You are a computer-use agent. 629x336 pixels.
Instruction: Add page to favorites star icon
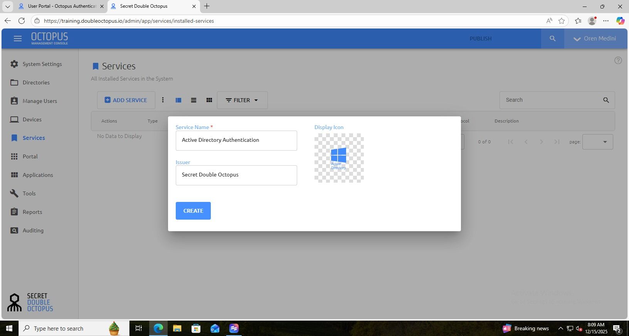(562, 21)
